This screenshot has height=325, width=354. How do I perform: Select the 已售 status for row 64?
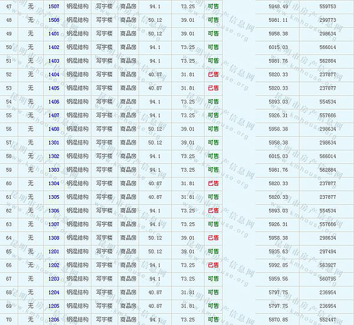tap(213, 238)
